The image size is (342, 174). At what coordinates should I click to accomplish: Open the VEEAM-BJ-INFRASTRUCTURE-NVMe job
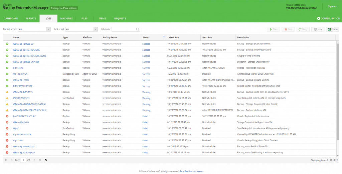[x=29, y=56]
